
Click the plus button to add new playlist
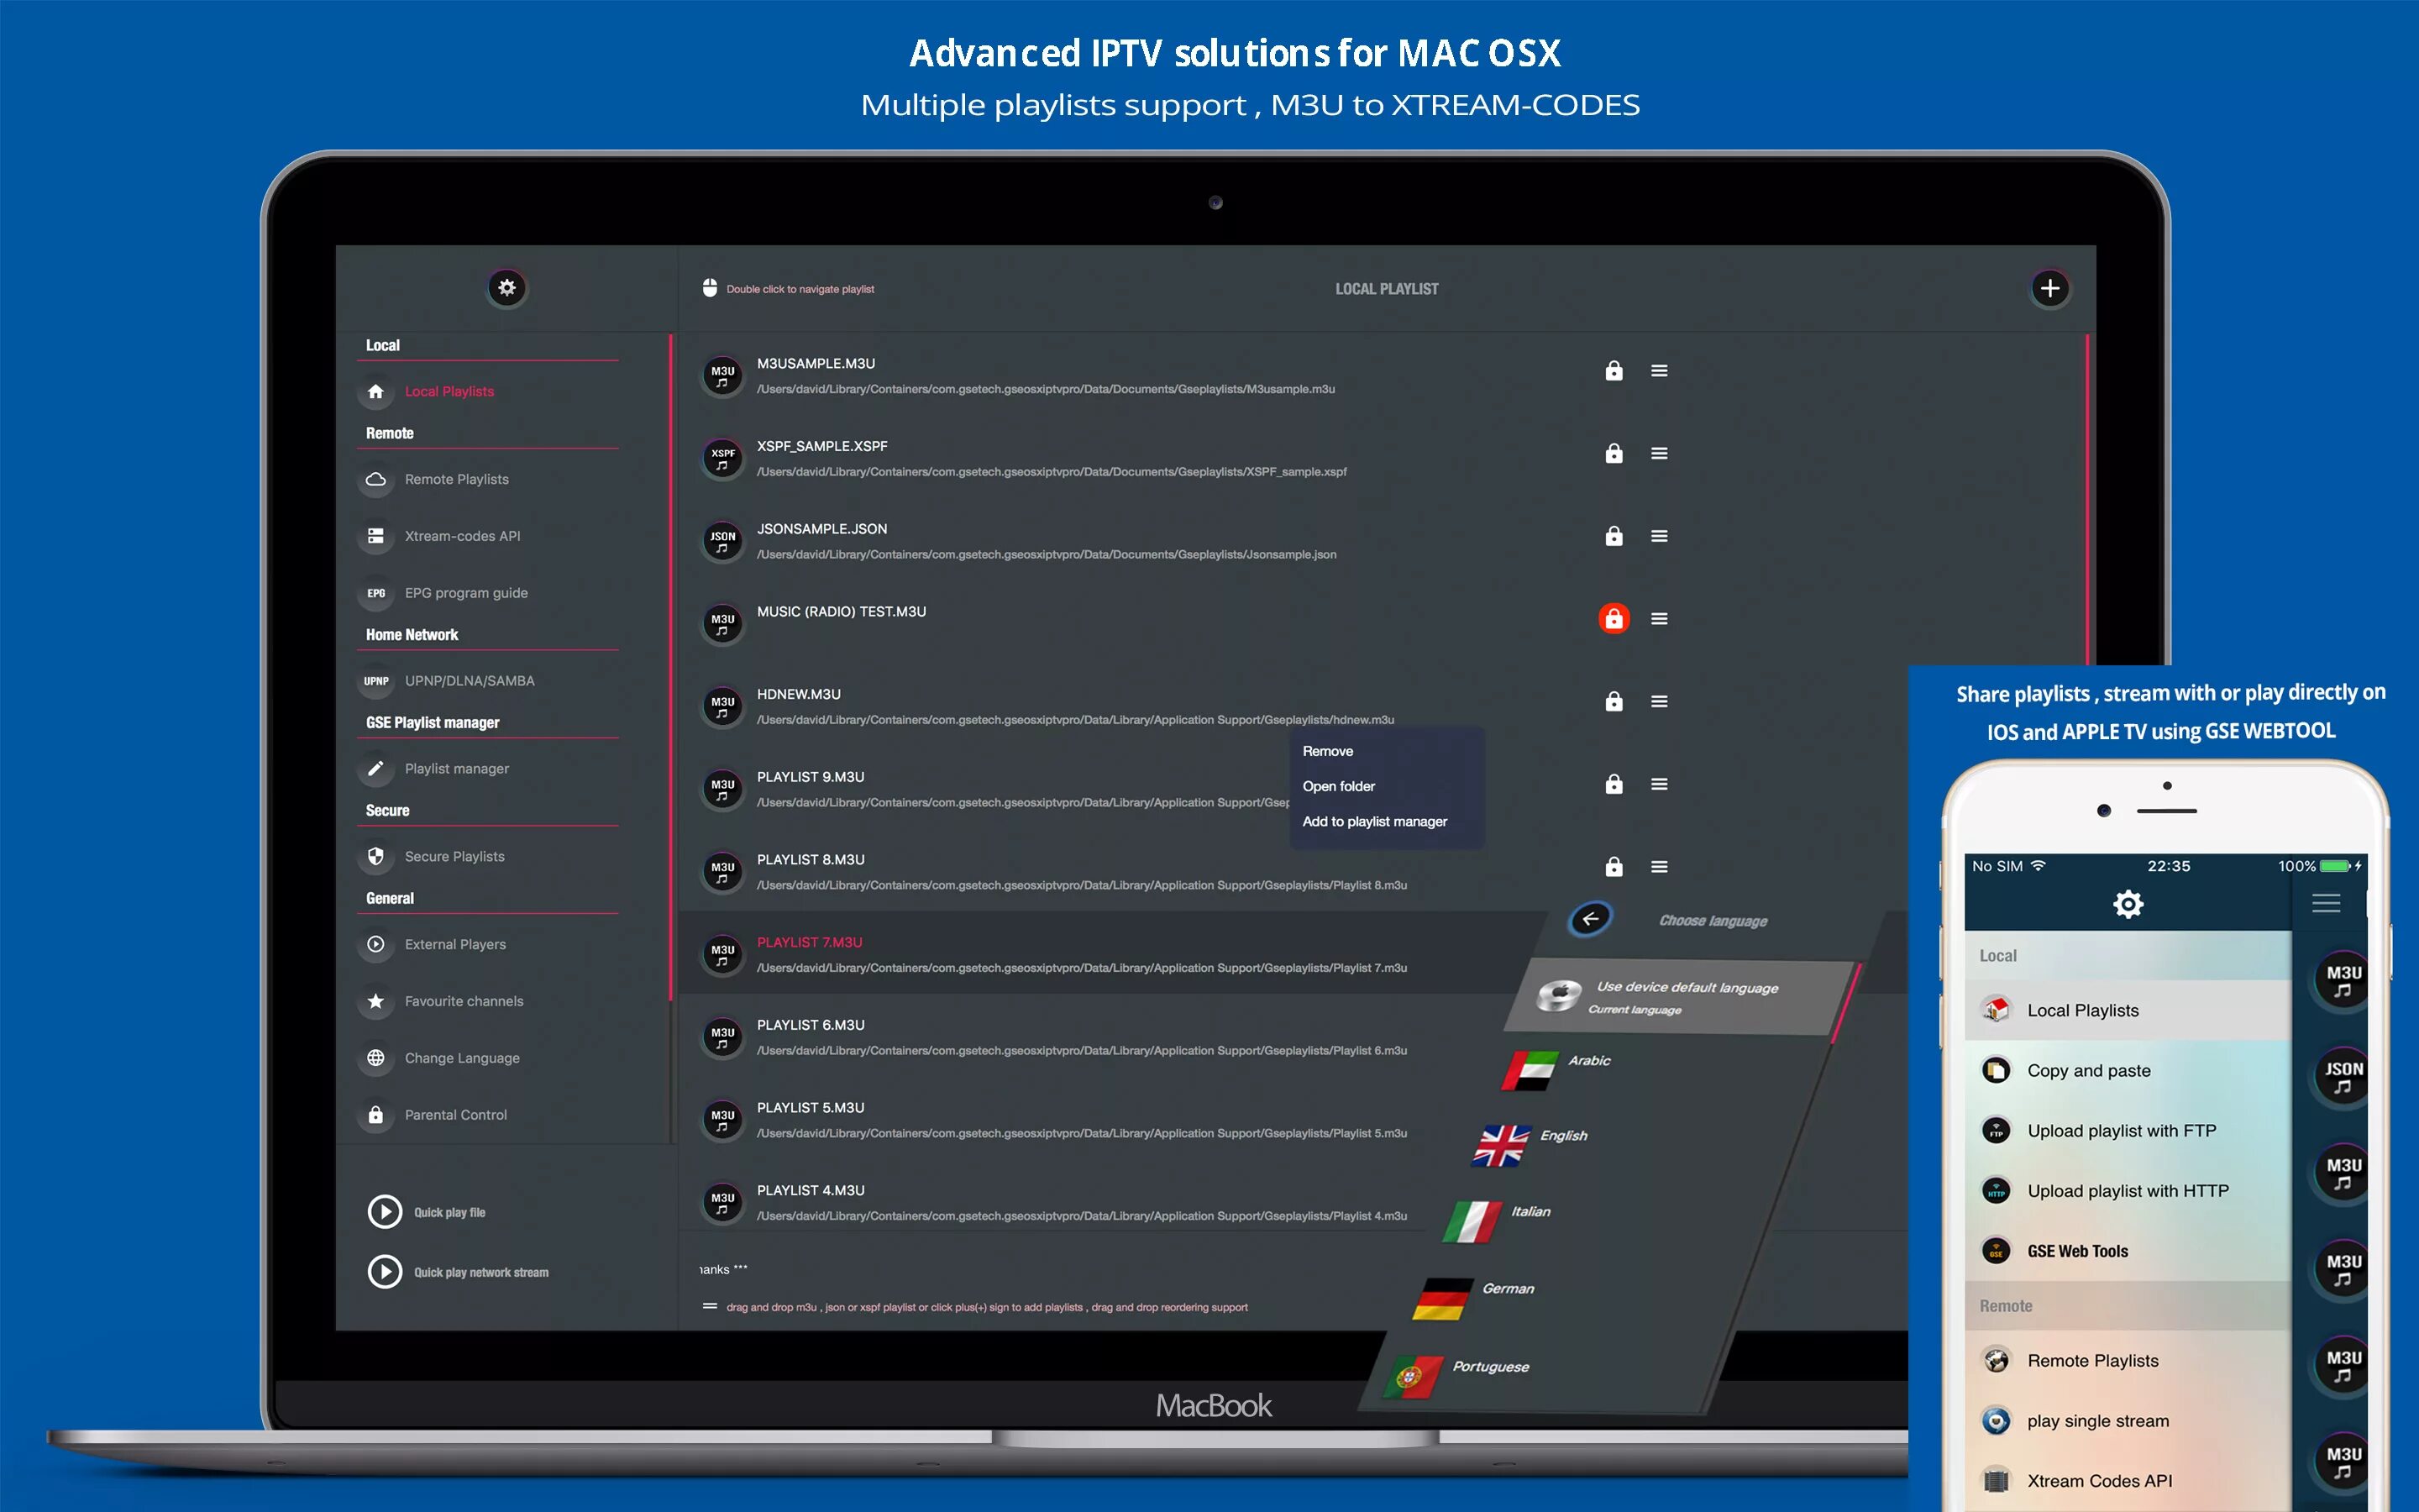coord(2048,289)
